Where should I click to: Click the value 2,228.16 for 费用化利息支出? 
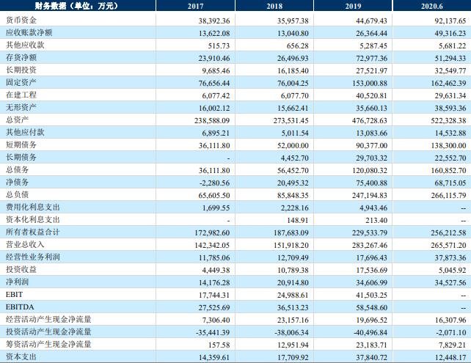[x=295, y=208]
